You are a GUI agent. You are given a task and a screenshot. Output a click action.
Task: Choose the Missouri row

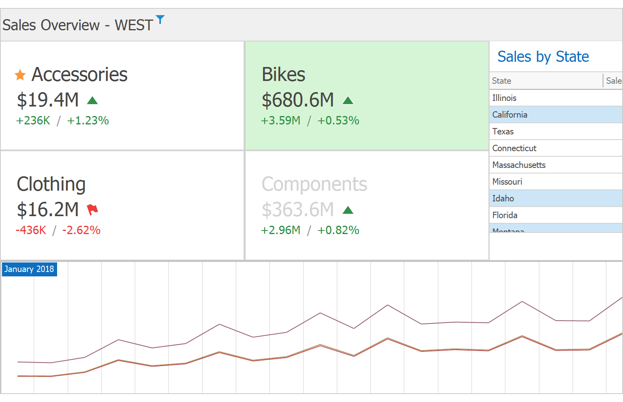(555, 181)
